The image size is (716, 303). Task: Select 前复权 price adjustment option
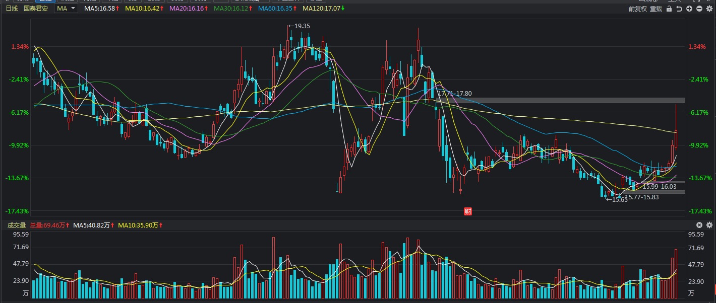tap(637, 9)
